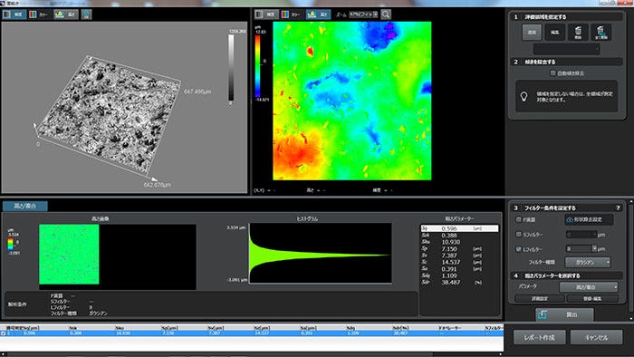Click the 算出 calculate button

(x=564, y=314)
